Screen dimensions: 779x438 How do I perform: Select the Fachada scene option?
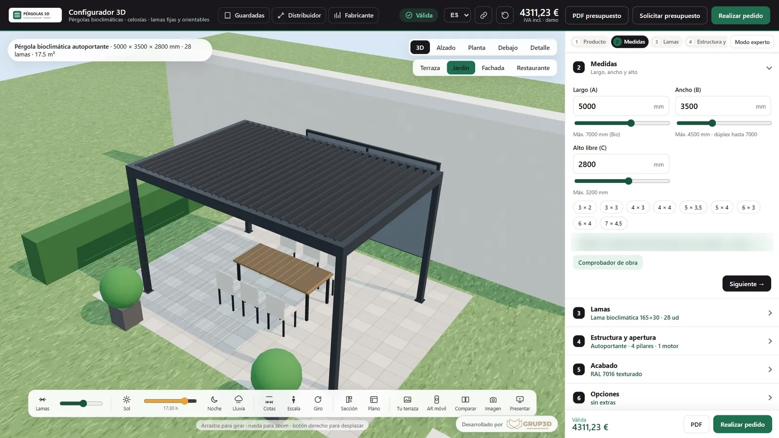(493, 68)
